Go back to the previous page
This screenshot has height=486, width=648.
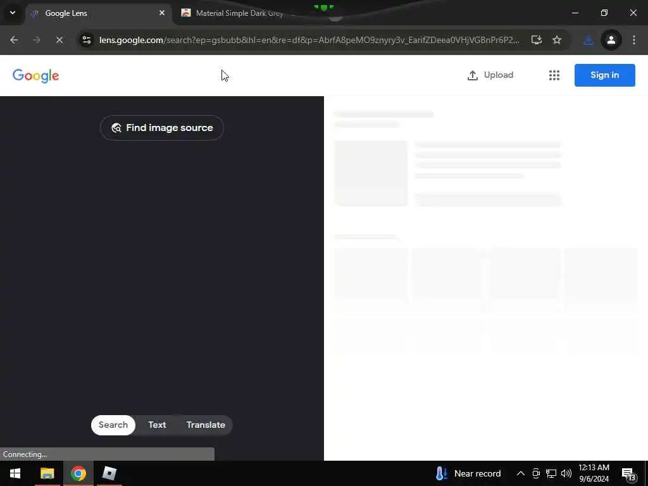tap(14, 40)
